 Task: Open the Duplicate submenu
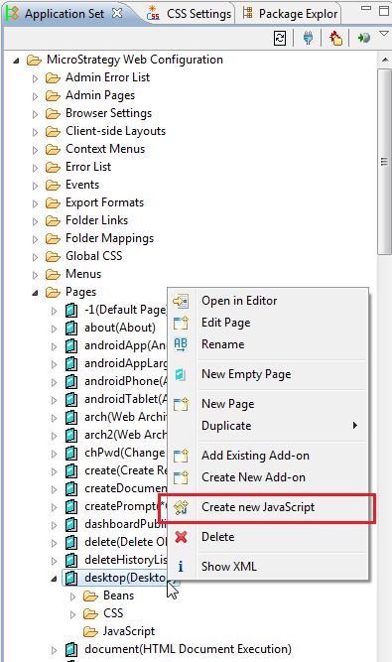coord(268,426)
